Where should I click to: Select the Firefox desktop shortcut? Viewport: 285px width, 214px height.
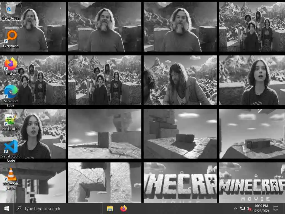coord(11,66)
